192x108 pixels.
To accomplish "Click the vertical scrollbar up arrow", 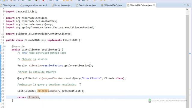I will [x=187, y=9].
